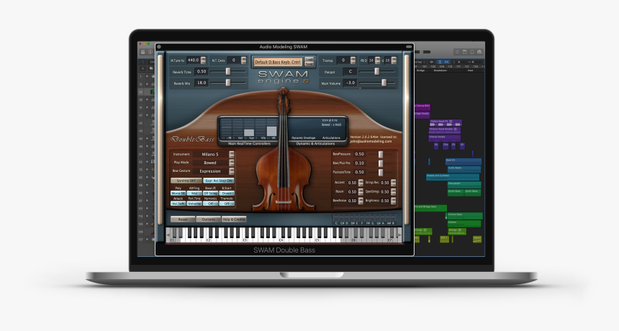Viewport: 619px width, 331px height.
Task: Open Help & Credits
Action: tap(234, 219)
